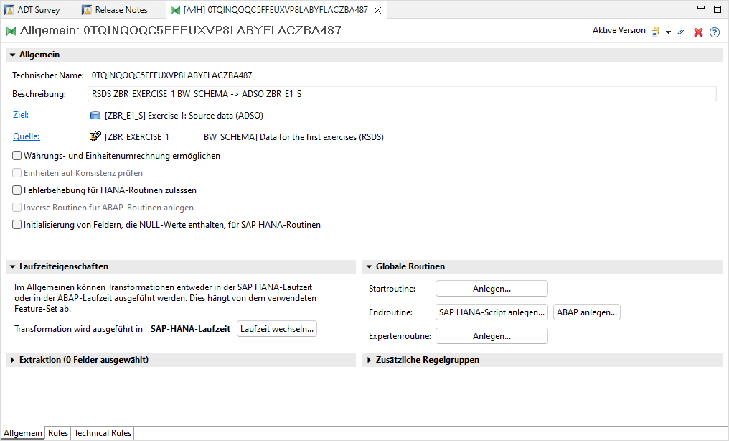Click the transformation icon beside the Allgemein heading
This screenshot has height=441, width=729.
[11, 31]
